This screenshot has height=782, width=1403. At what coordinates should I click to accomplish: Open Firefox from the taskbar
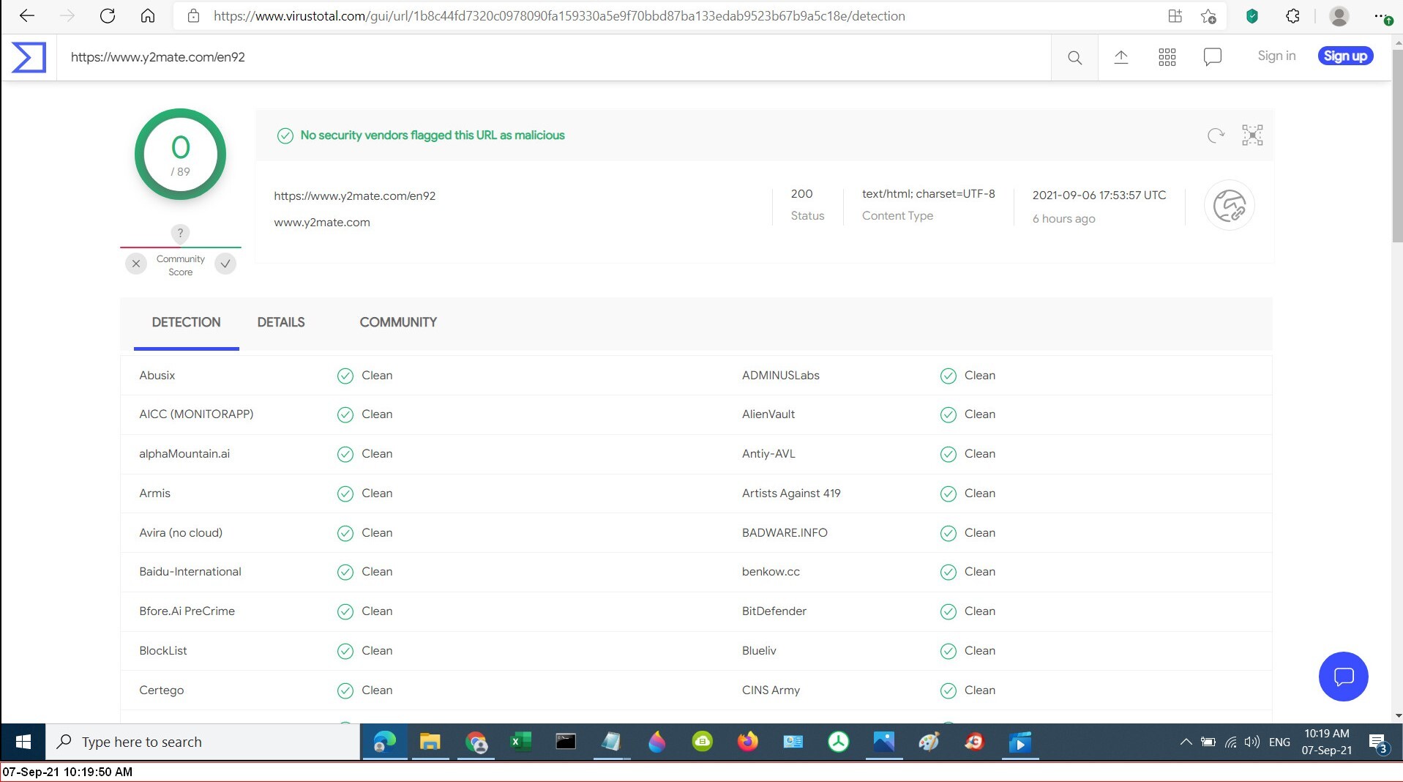click(747, 742)
